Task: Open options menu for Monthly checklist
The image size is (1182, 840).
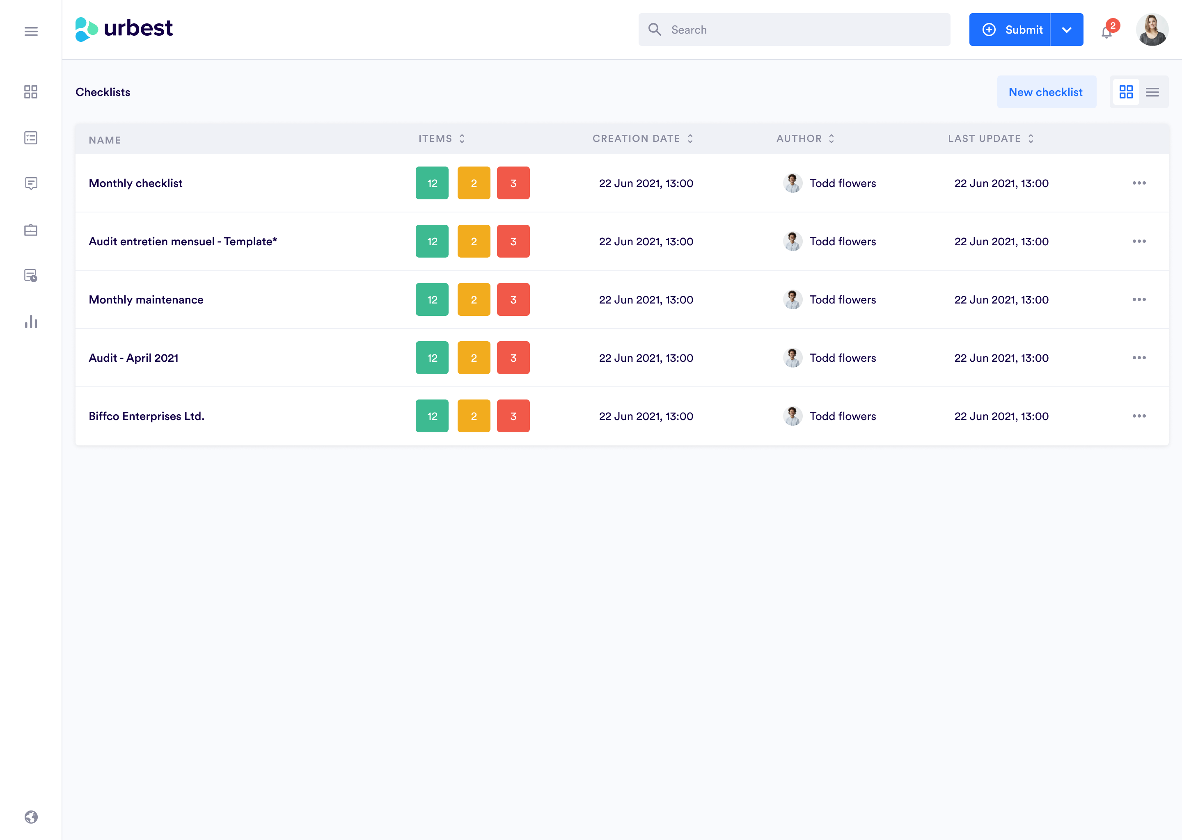Action: pos(1138,183)
